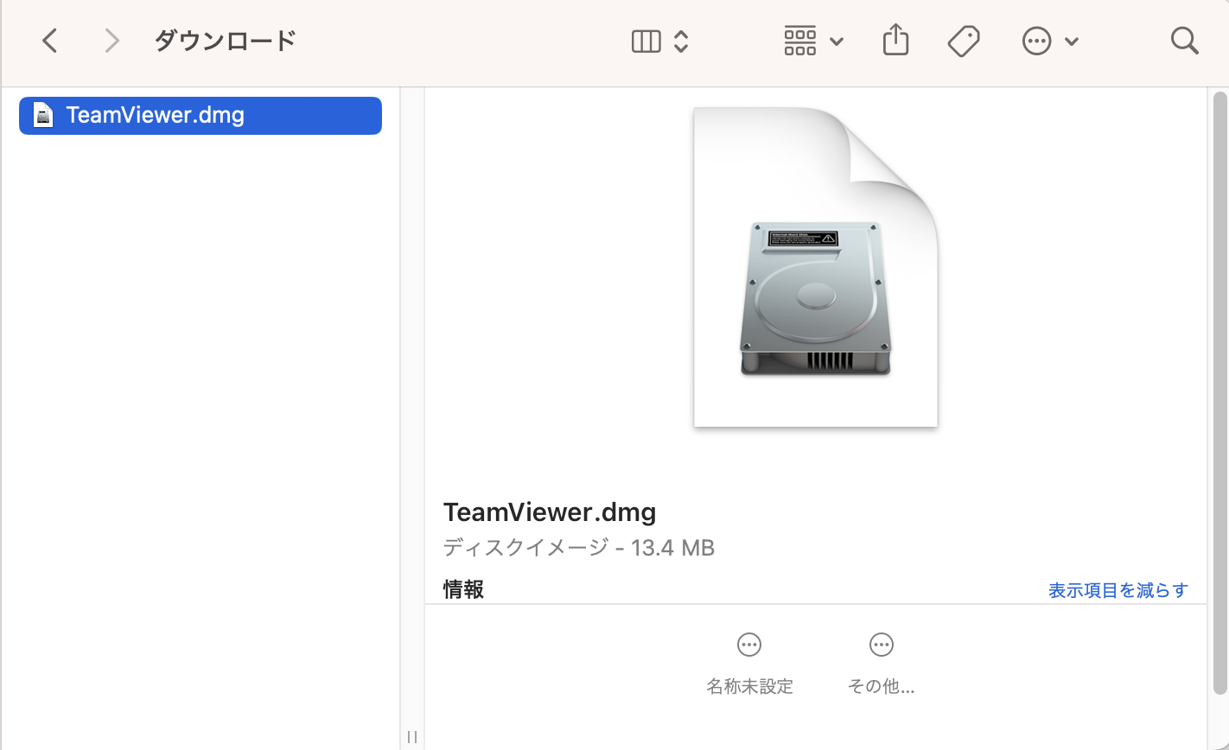Select TeamViewer.dmg in the file list
Viewport: 1229px width, 750px height.
point(156,115)
